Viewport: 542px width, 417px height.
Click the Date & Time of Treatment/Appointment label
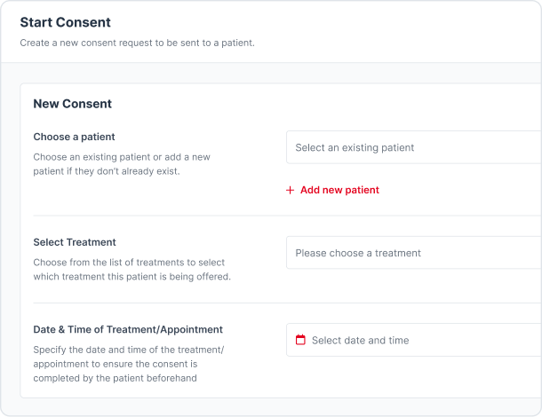pos(128,329)
